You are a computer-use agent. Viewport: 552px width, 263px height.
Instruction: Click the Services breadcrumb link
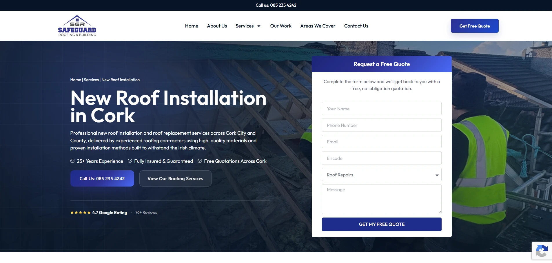click(91, 80)
